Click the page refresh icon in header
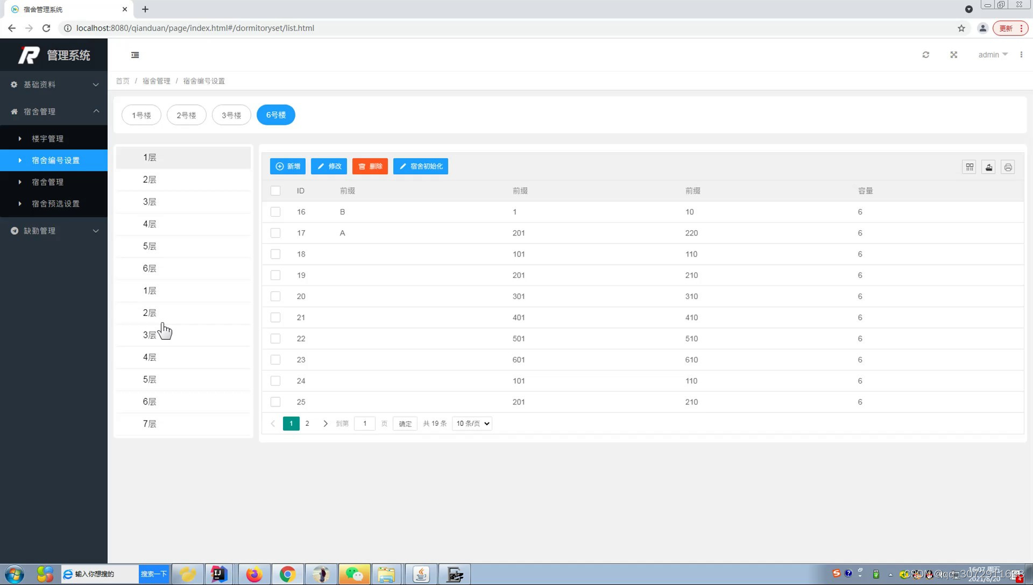 tap(925, 55)
